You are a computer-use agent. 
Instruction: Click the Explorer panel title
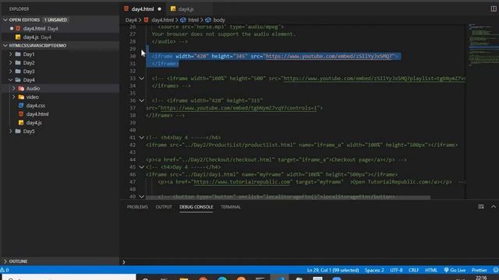coord(19,9)
